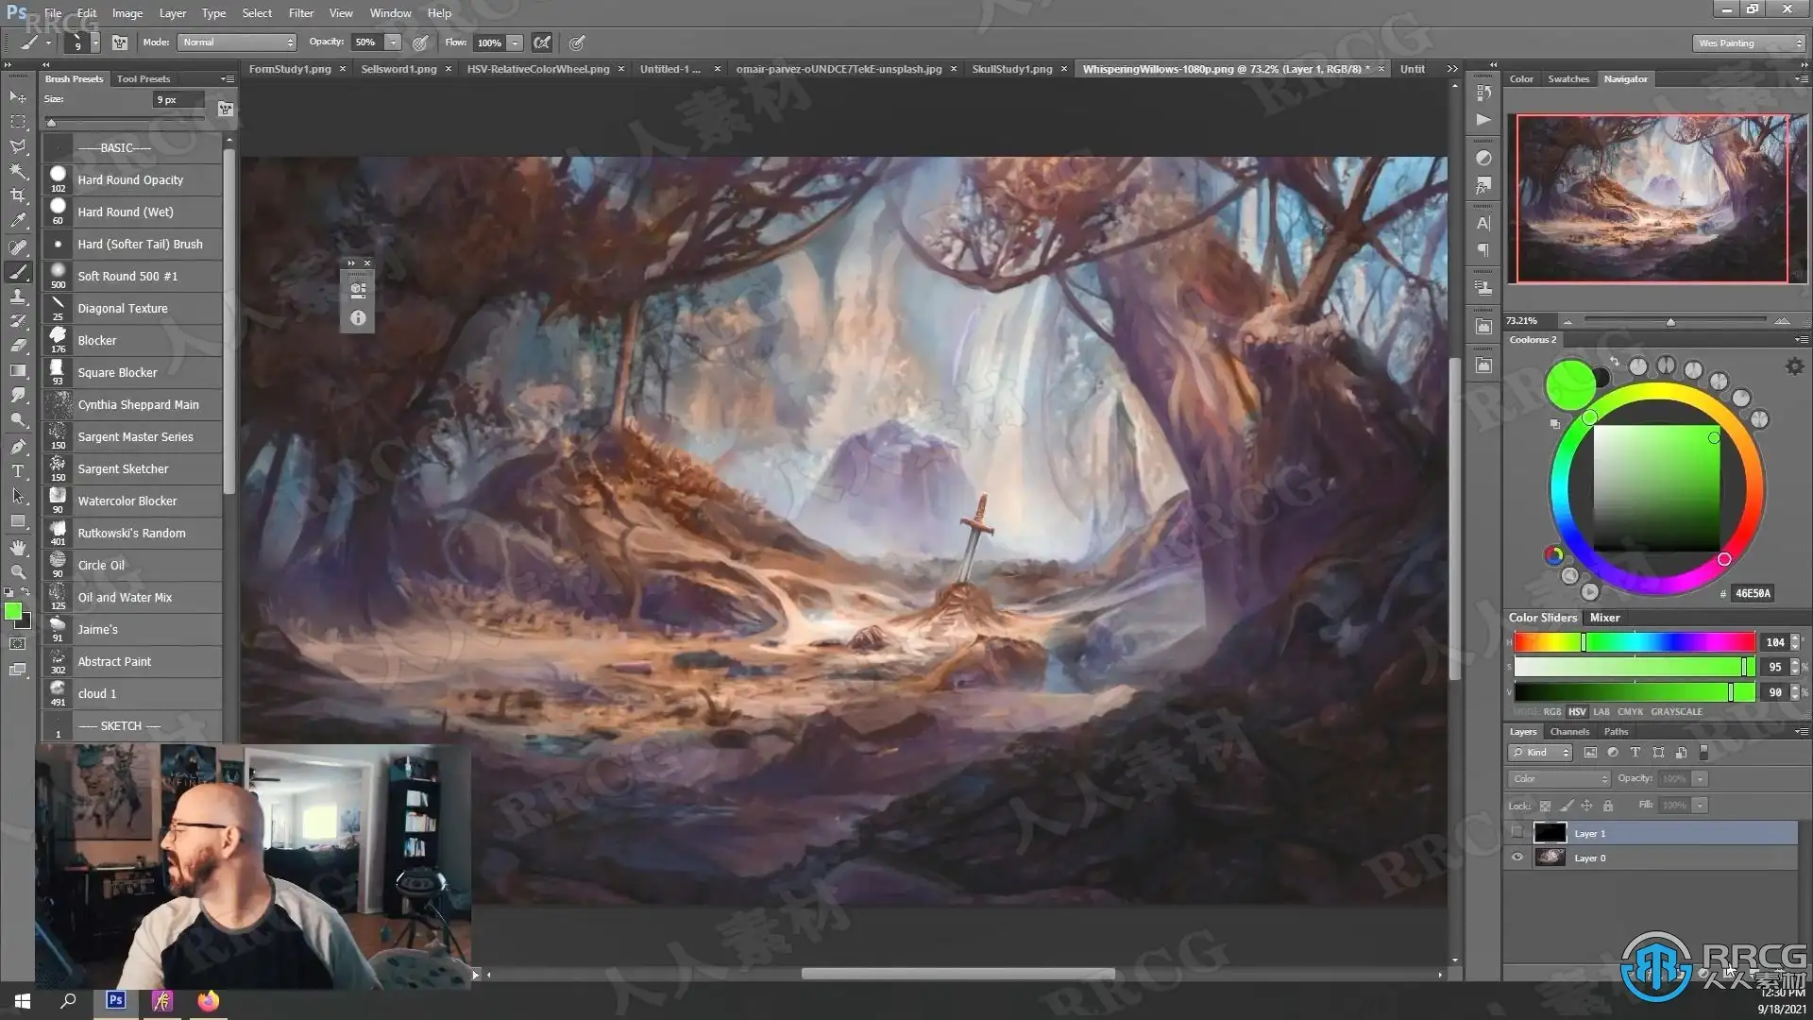1813x1020 pixels.
Task: Click the brush Size input field
Action: point(178,99)
